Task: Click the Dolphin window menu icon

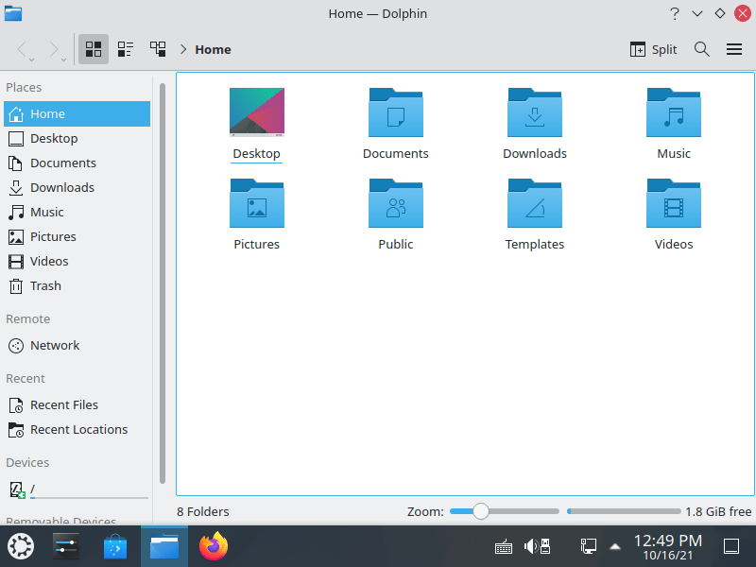Action: 13,13
